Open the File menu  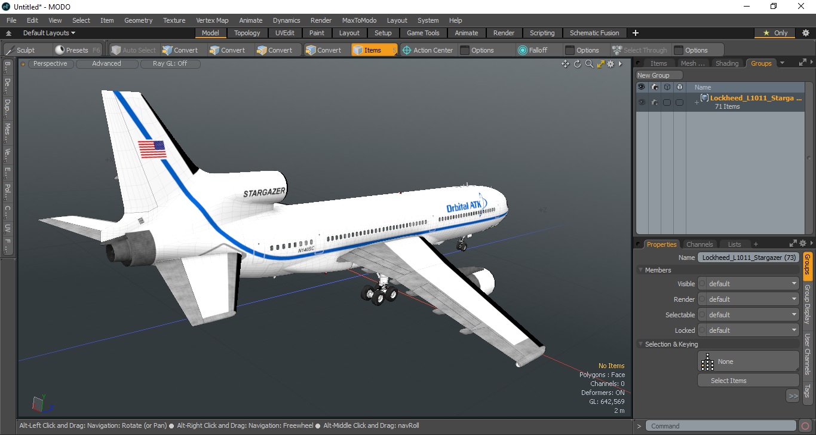pyautogui.click(x=11, y=20)
